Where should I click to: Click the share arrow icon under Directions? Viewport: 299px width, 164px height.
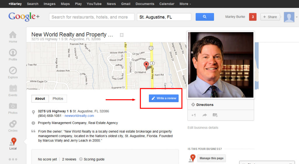click(x=205, y=115)
